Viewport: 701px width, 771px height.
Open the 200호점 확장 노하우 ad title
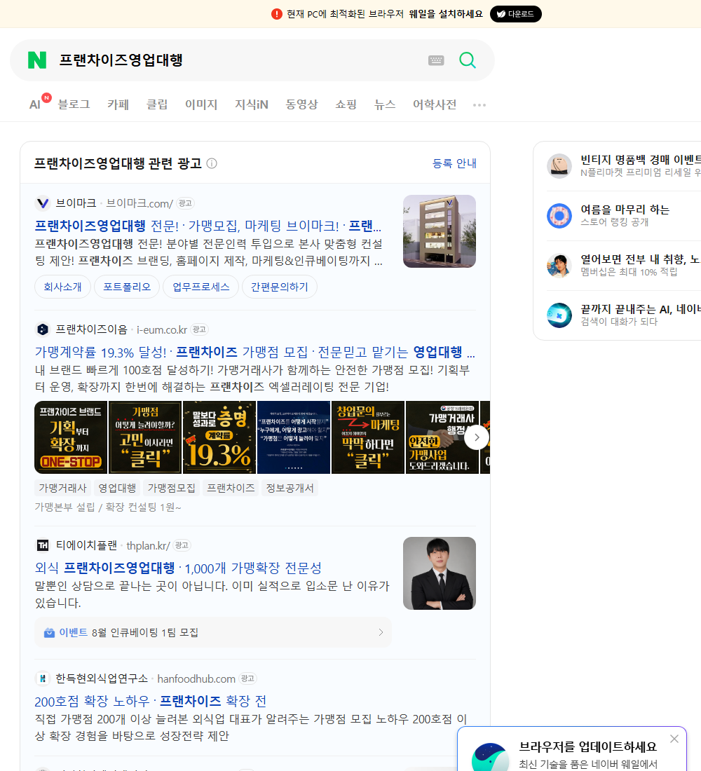pos(150,701)
